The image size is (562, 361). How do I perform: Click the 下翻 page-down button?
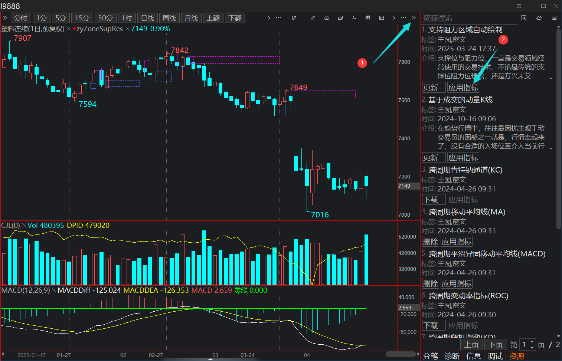pos(235,18)
